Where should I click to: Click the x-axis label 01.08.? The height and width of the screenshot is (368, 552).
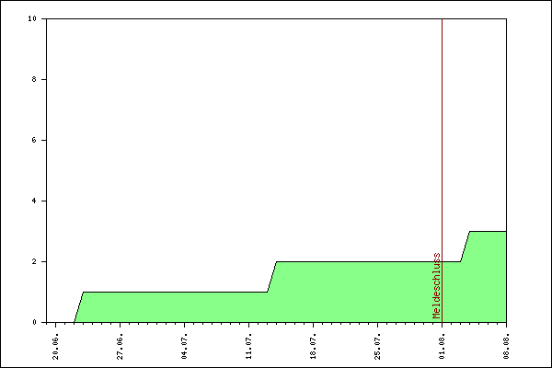(443, 347)
